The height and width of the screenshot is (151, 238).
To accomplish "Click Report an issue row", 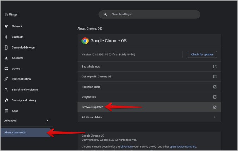I will coord(149,87).
